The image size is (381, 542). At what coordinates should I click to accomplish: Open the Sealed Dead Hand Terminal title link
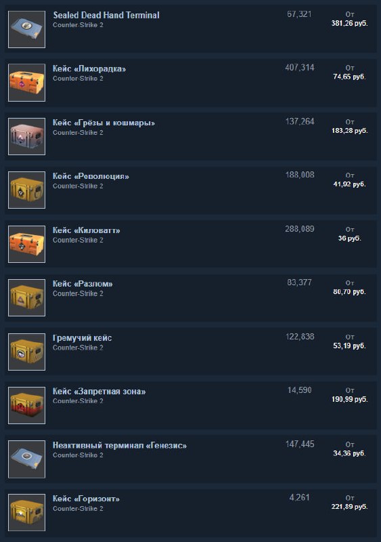106,15
